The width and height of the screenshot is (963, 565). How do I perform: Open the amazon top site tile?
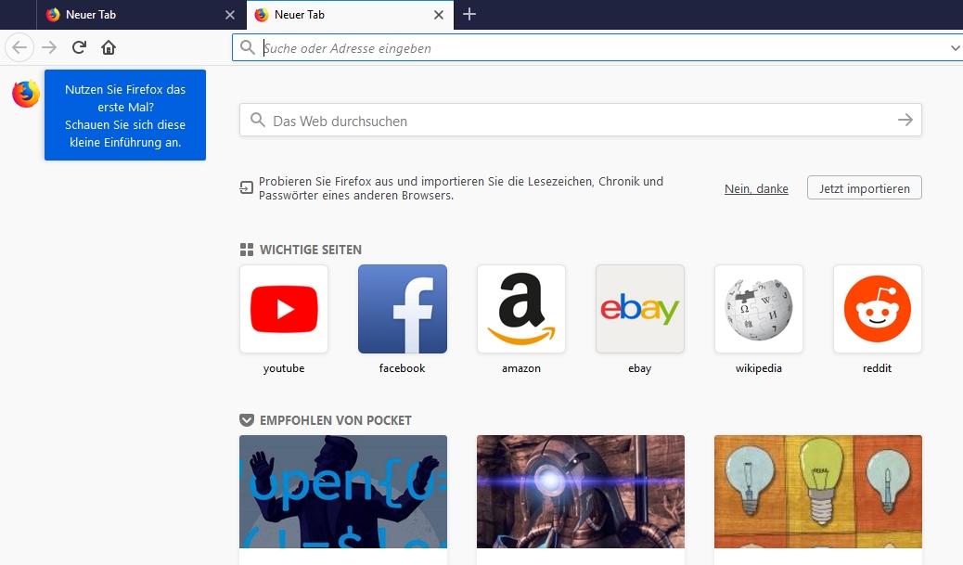(x=521, y=309)
